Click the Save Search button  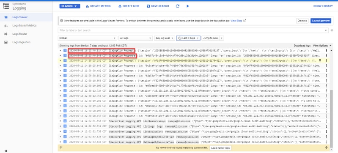pos(158,6)
